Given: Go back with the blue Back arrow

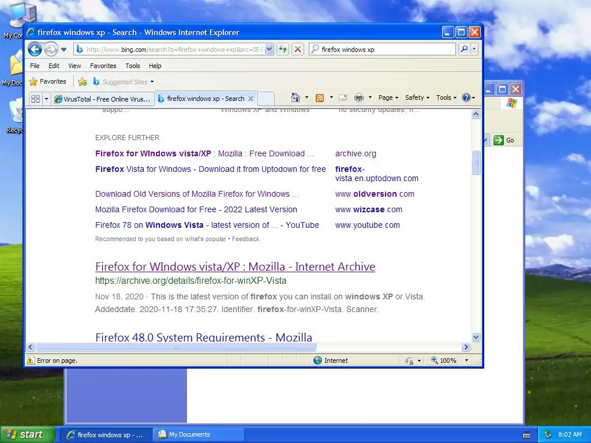Looking at the screenshot, I should point(35,50).
